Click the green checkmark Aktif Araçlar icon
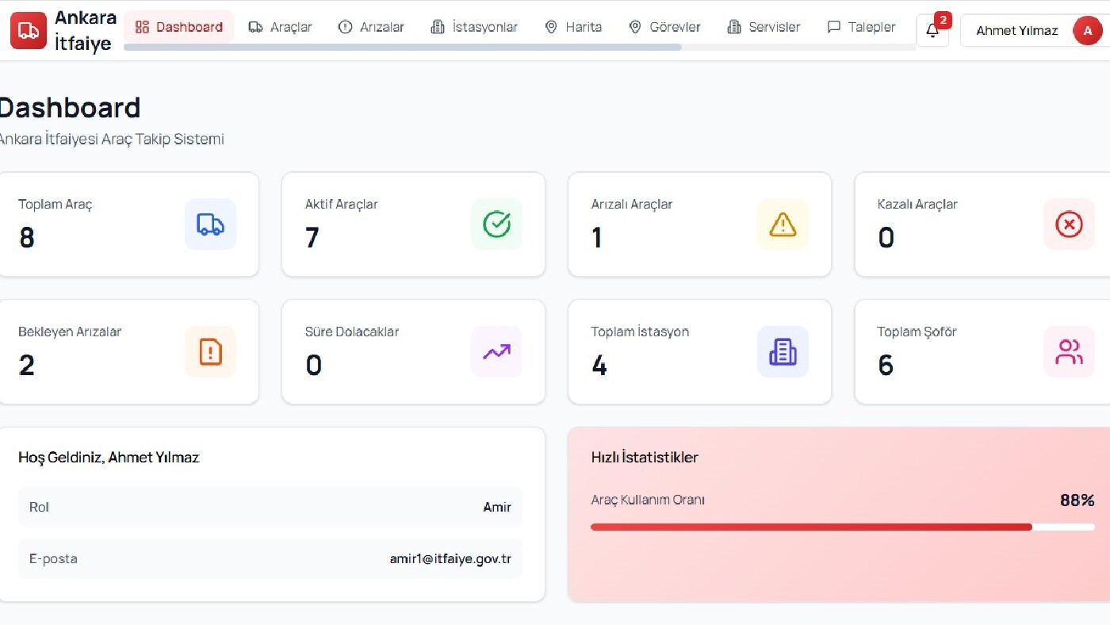Viewport: 1110px width, 625px height. point(496,224)
